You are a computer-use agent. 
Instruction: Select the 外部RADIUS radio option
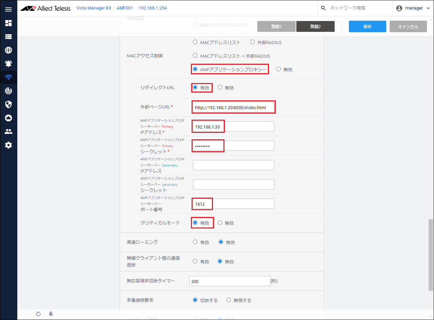click(252, 42)
